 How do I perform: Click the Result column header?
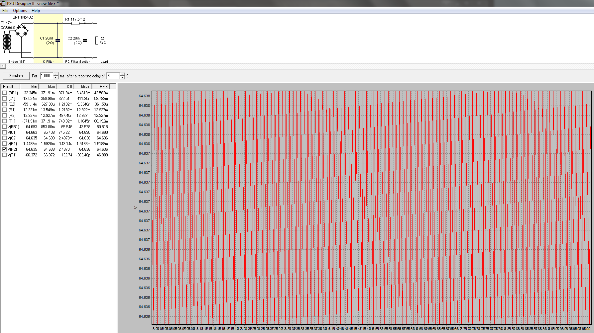tap(10, 86)
